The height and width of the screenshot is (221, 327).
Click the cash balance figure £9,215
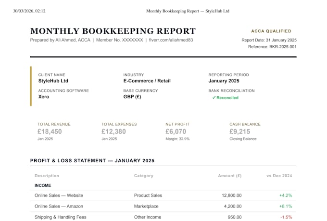tap(240, 131)
